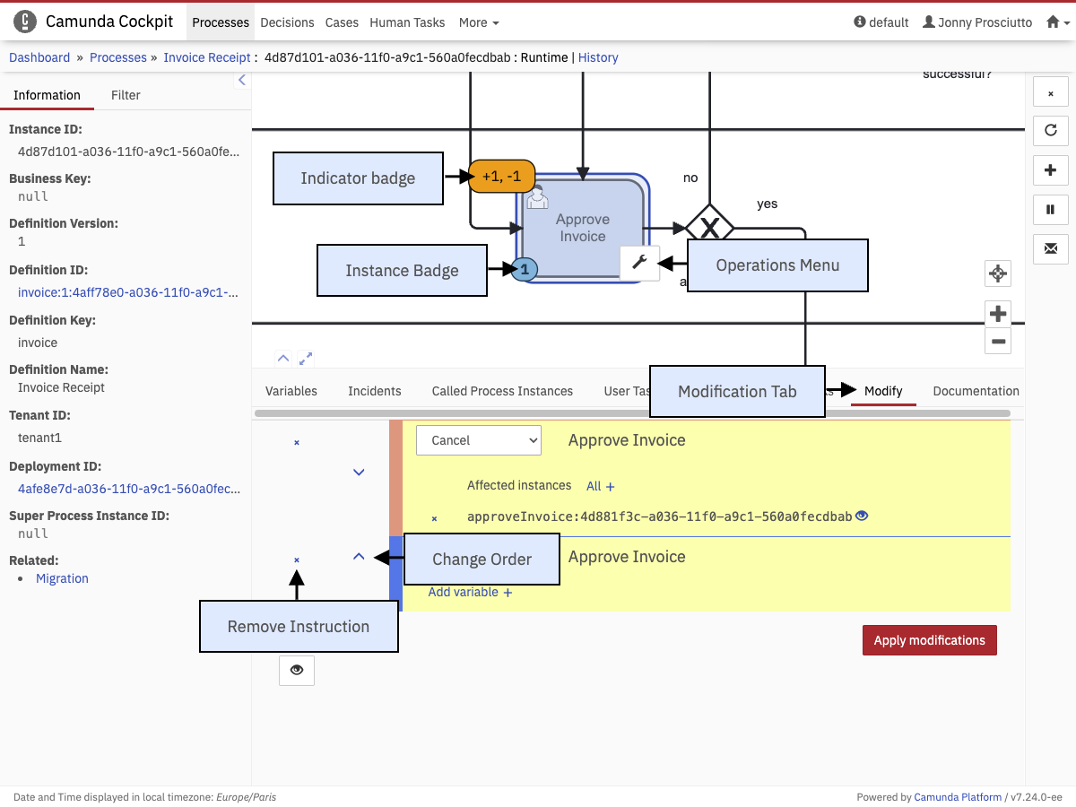Toggle the eye button below instructions
The width and height of the screenshot is (1076, 807).
pos(297,670)
